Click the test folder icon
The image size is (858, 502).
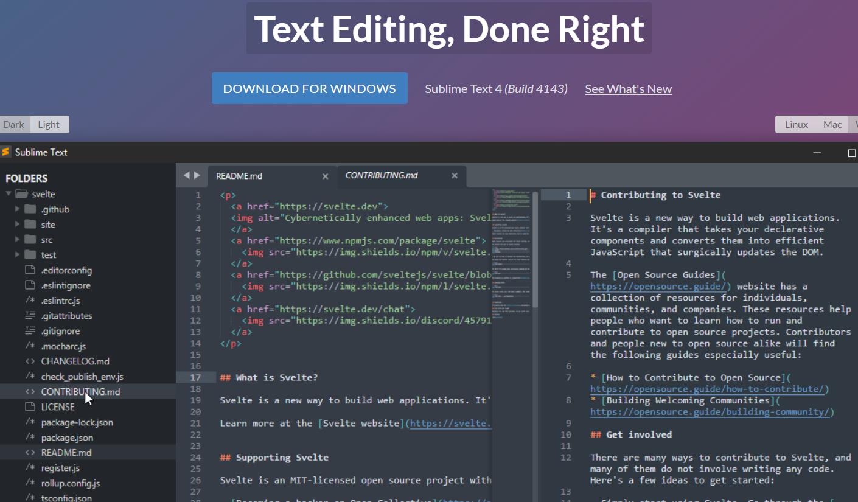[x=30, y=255]
